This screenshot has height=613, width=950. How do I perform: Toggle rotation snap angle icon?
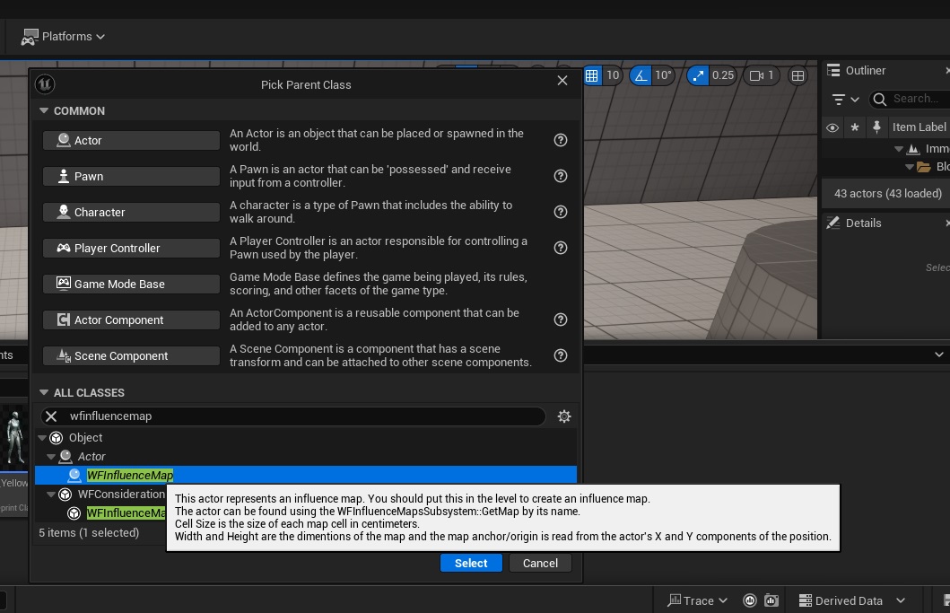(x=641, y=75)
